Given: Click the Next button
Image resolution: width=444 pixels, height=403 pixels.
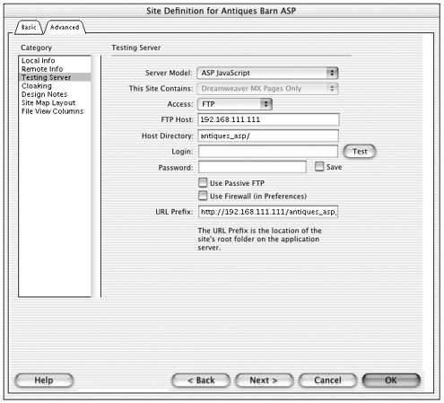Looking at the screenshot, I should coord(264,381).
